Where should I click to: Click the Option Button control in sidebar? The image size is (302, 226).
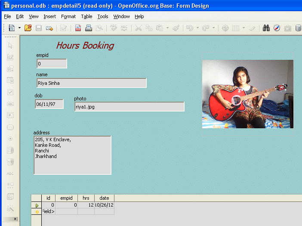pos(10,139)
